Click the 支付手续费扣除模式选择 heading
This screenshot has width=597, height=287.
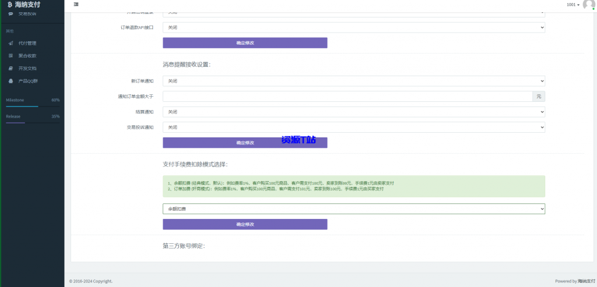click(x=195, y=164)
